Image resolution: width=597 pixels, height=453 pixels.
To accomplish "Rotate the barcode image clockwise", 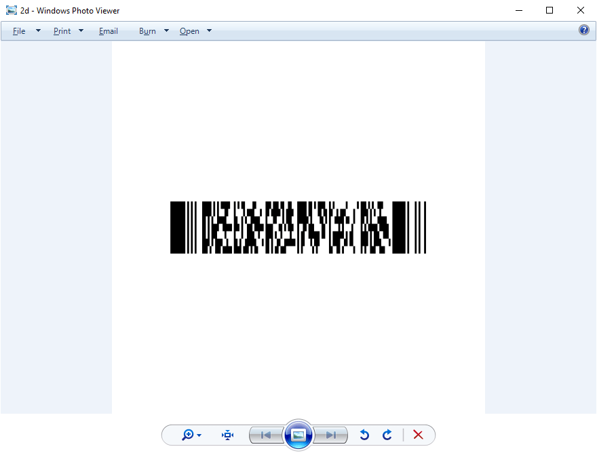I will pos(387,435).
